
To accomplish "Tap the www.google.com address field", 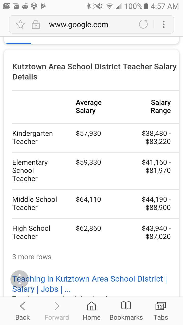I will pyautogui.click(x=79, y=25).
